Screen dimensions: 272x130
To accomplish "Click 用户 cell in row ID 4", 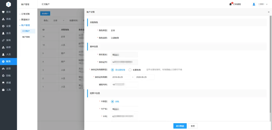I will [x=63, y=62].
